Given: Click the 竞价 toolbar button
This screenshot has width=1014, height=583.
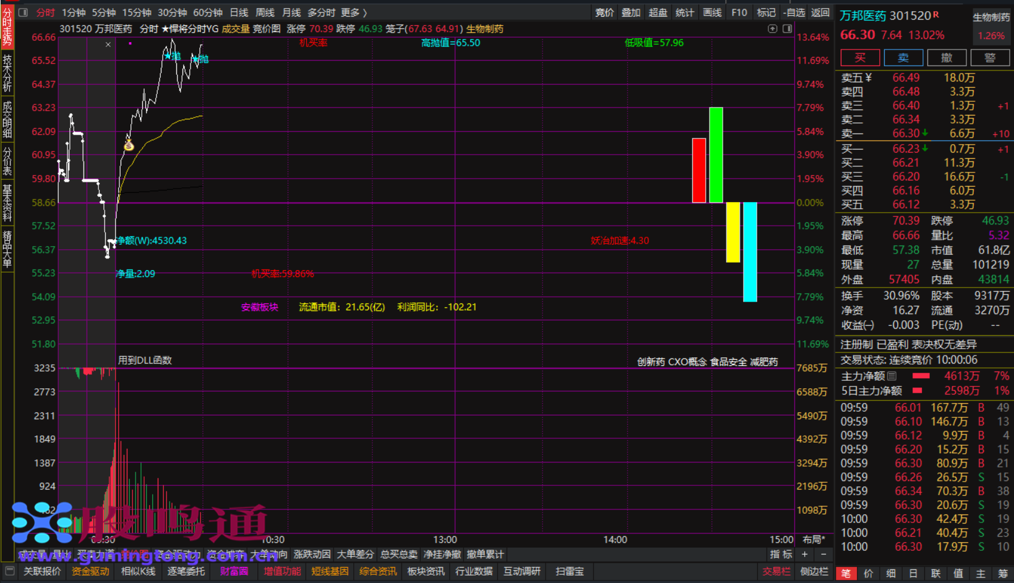Looking at the screenshot, I should coord(604,12).
